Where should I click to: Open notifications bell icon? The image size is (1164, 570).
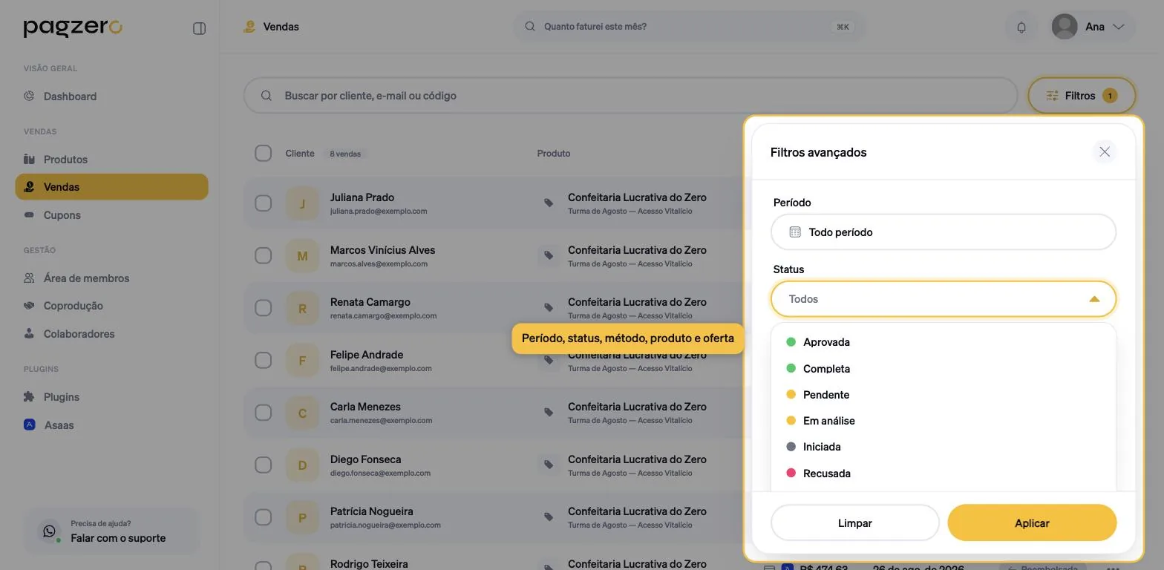pyautogui.click(x=1021, y=27)
